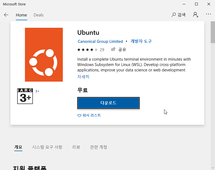Add to 위시 리스트 wish list

point(89,115)
